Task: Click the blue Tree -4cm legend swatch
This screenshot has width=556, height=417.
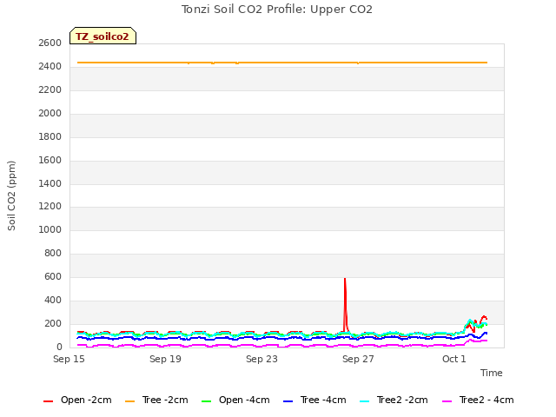Action: (x=288, y=401)
